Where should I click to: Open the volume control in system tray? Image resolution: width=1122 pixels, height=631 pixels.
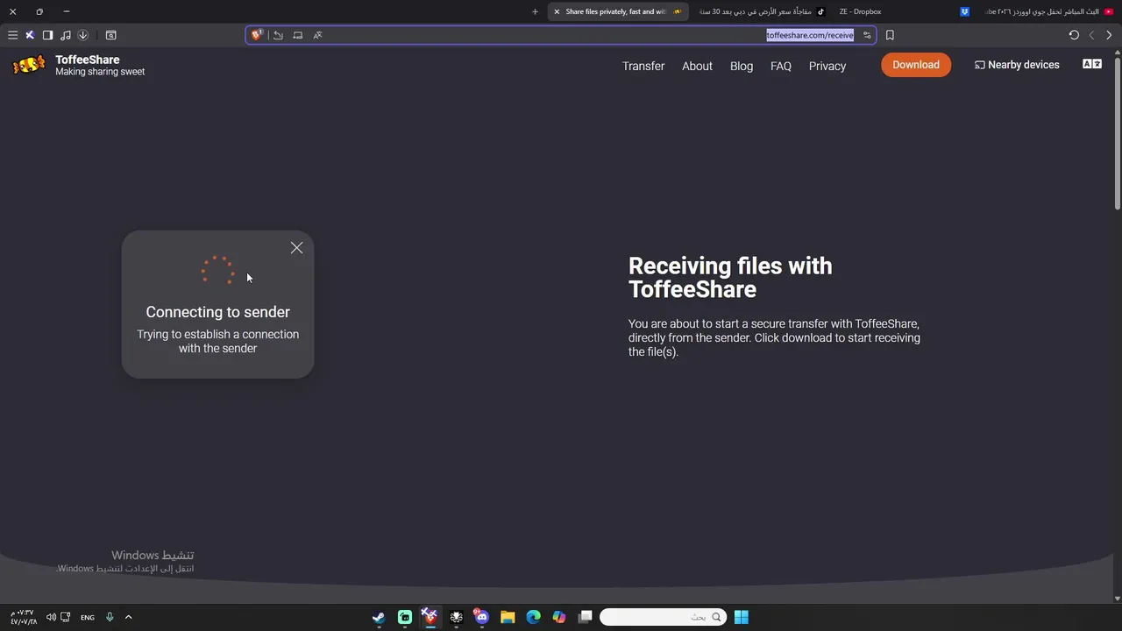[x=51, y=617]
